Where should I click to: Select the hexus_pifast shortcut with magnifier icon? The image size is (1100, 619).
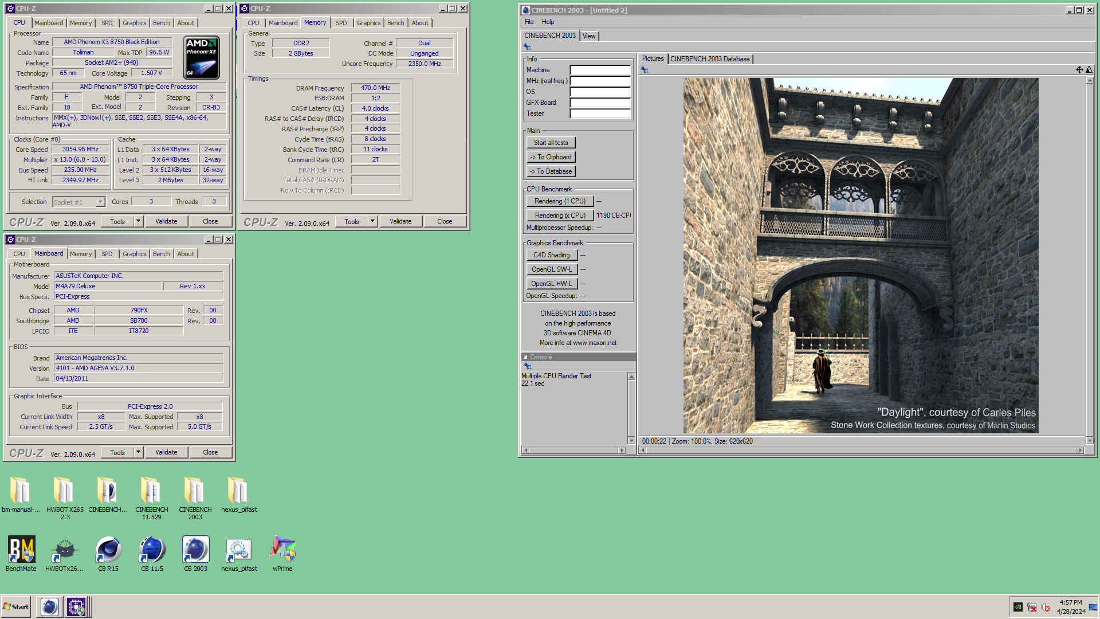tap(239, 554)
